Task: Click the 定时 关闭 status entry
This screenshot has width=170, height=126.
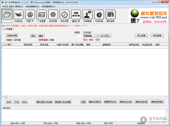Action: click(x=108, y=123)
